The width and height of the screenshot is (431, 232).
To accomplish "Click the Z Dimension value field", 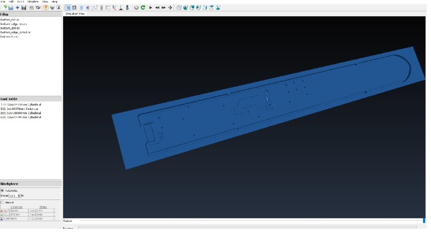I will click(x=15, y=219).
